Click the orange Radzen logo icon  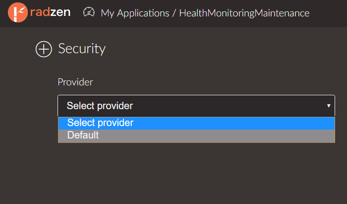tap(18, 12)
